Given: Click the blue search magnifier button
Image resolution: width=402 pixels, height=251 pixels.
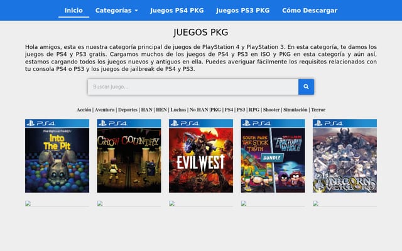Looking at the screenshot, I should click(x=306, y=87).
